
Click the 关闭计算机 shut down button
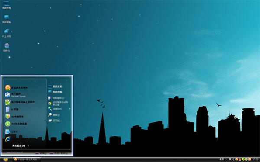pos(59,153)
